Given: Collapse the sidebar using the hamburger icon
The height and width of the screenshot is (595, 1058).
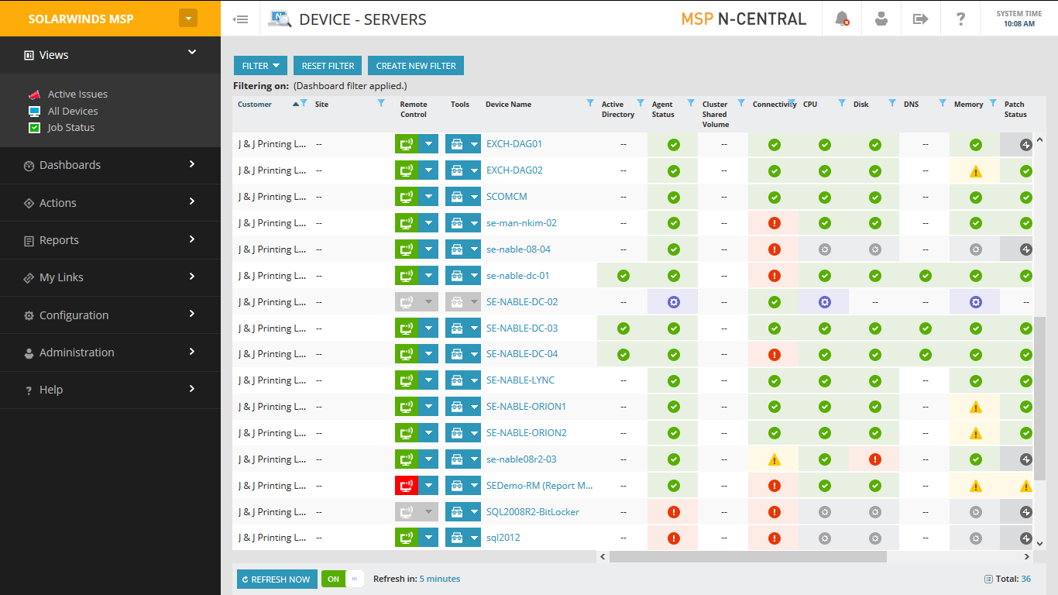Looking at the screenshot, I should (240, 19).
